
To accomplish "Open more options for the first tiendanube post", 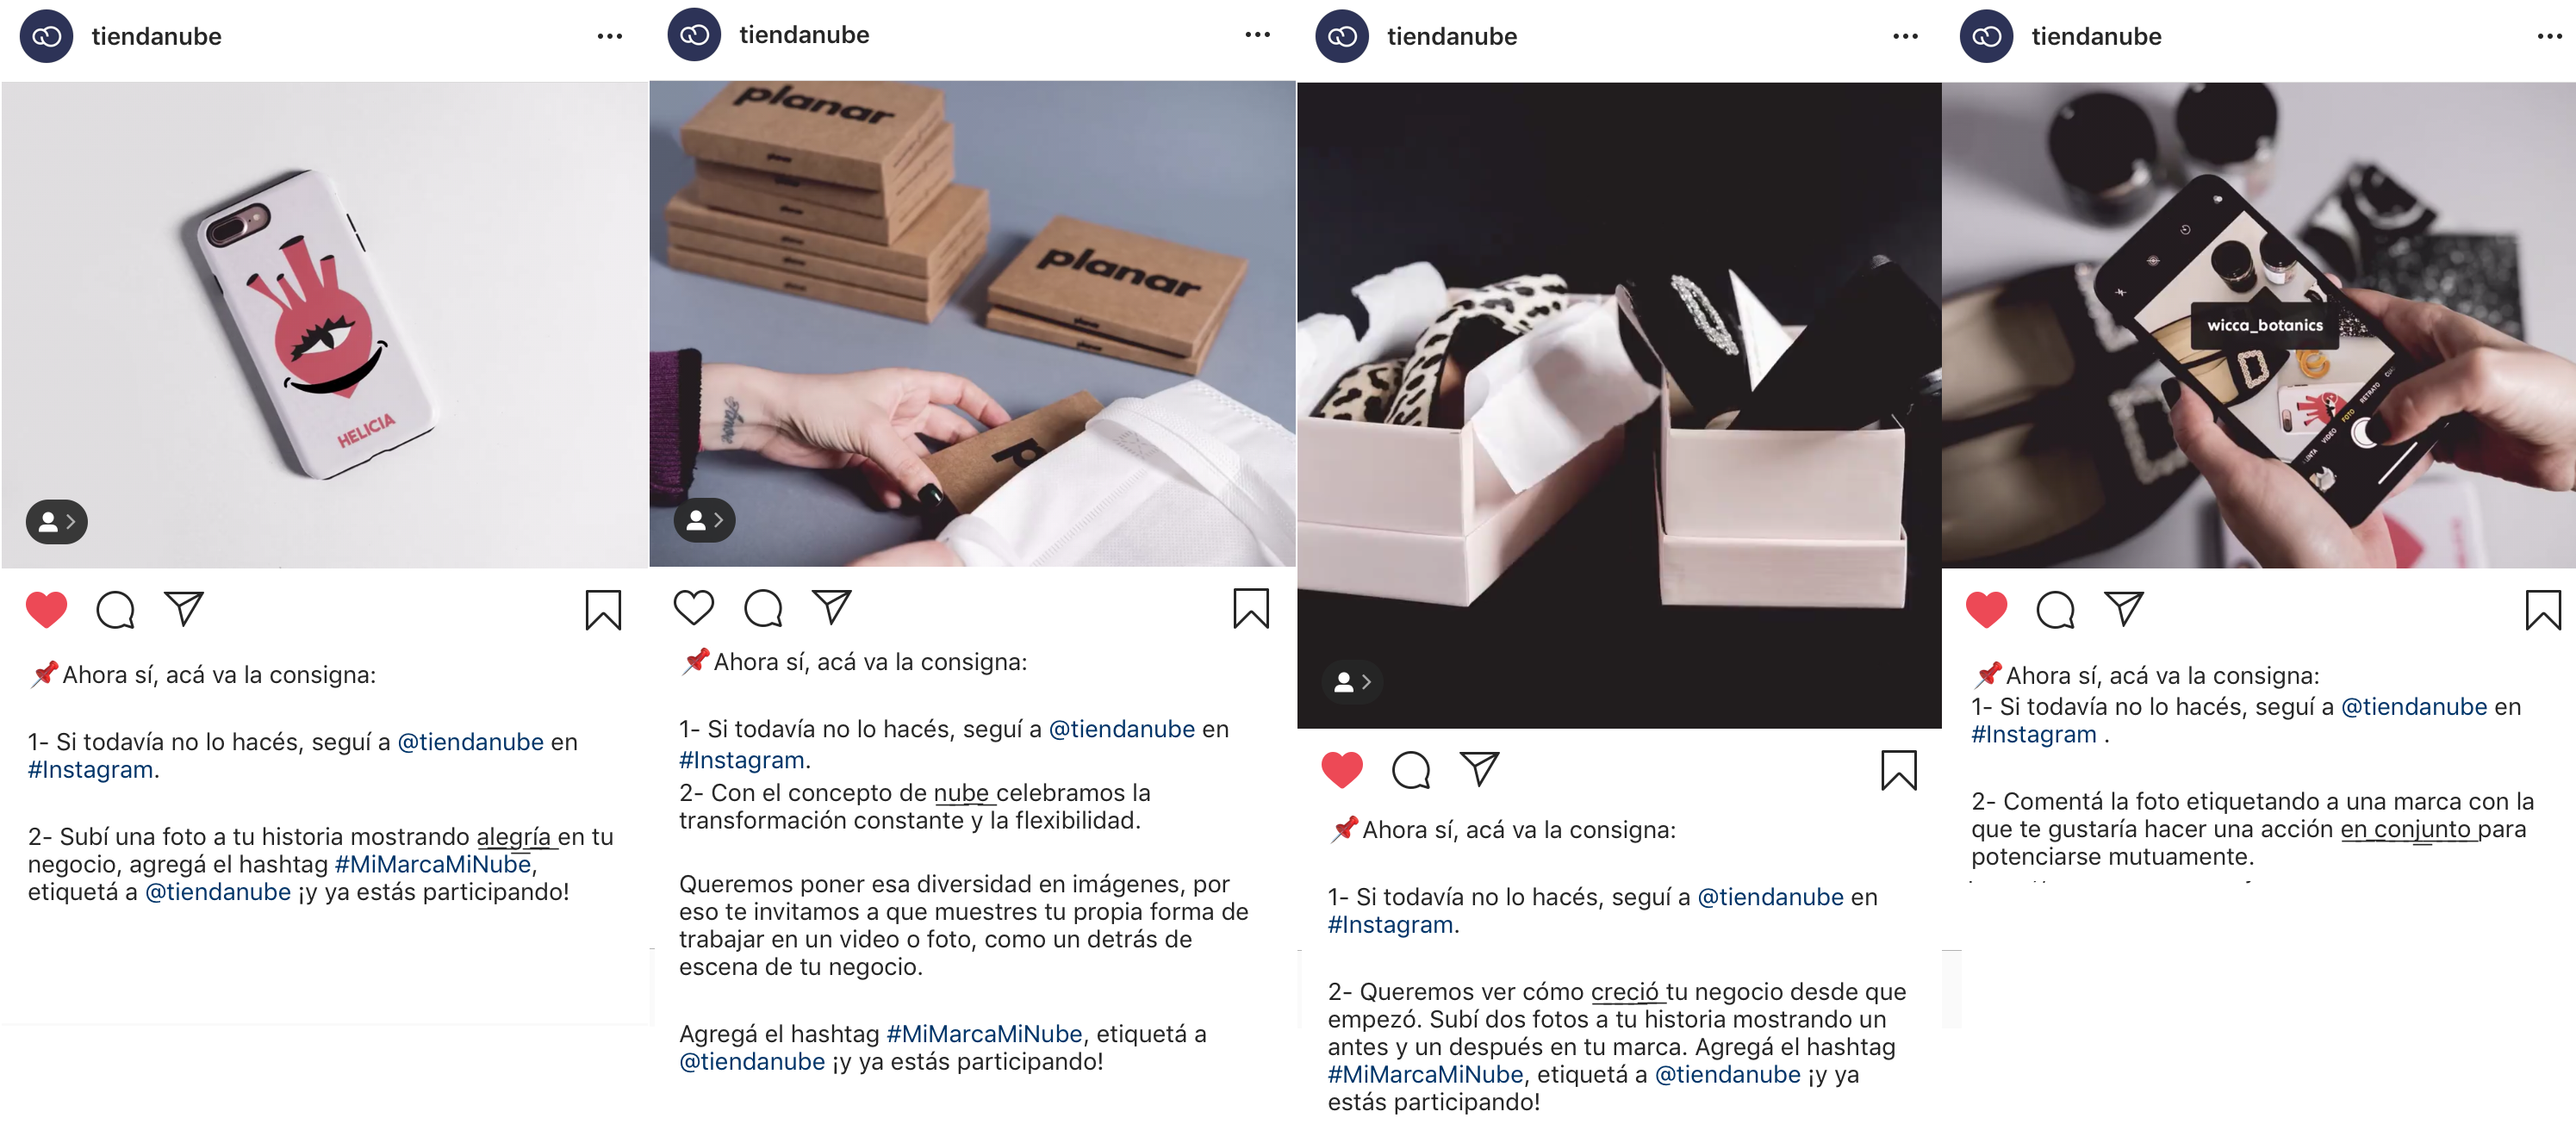I will point(609,37).
